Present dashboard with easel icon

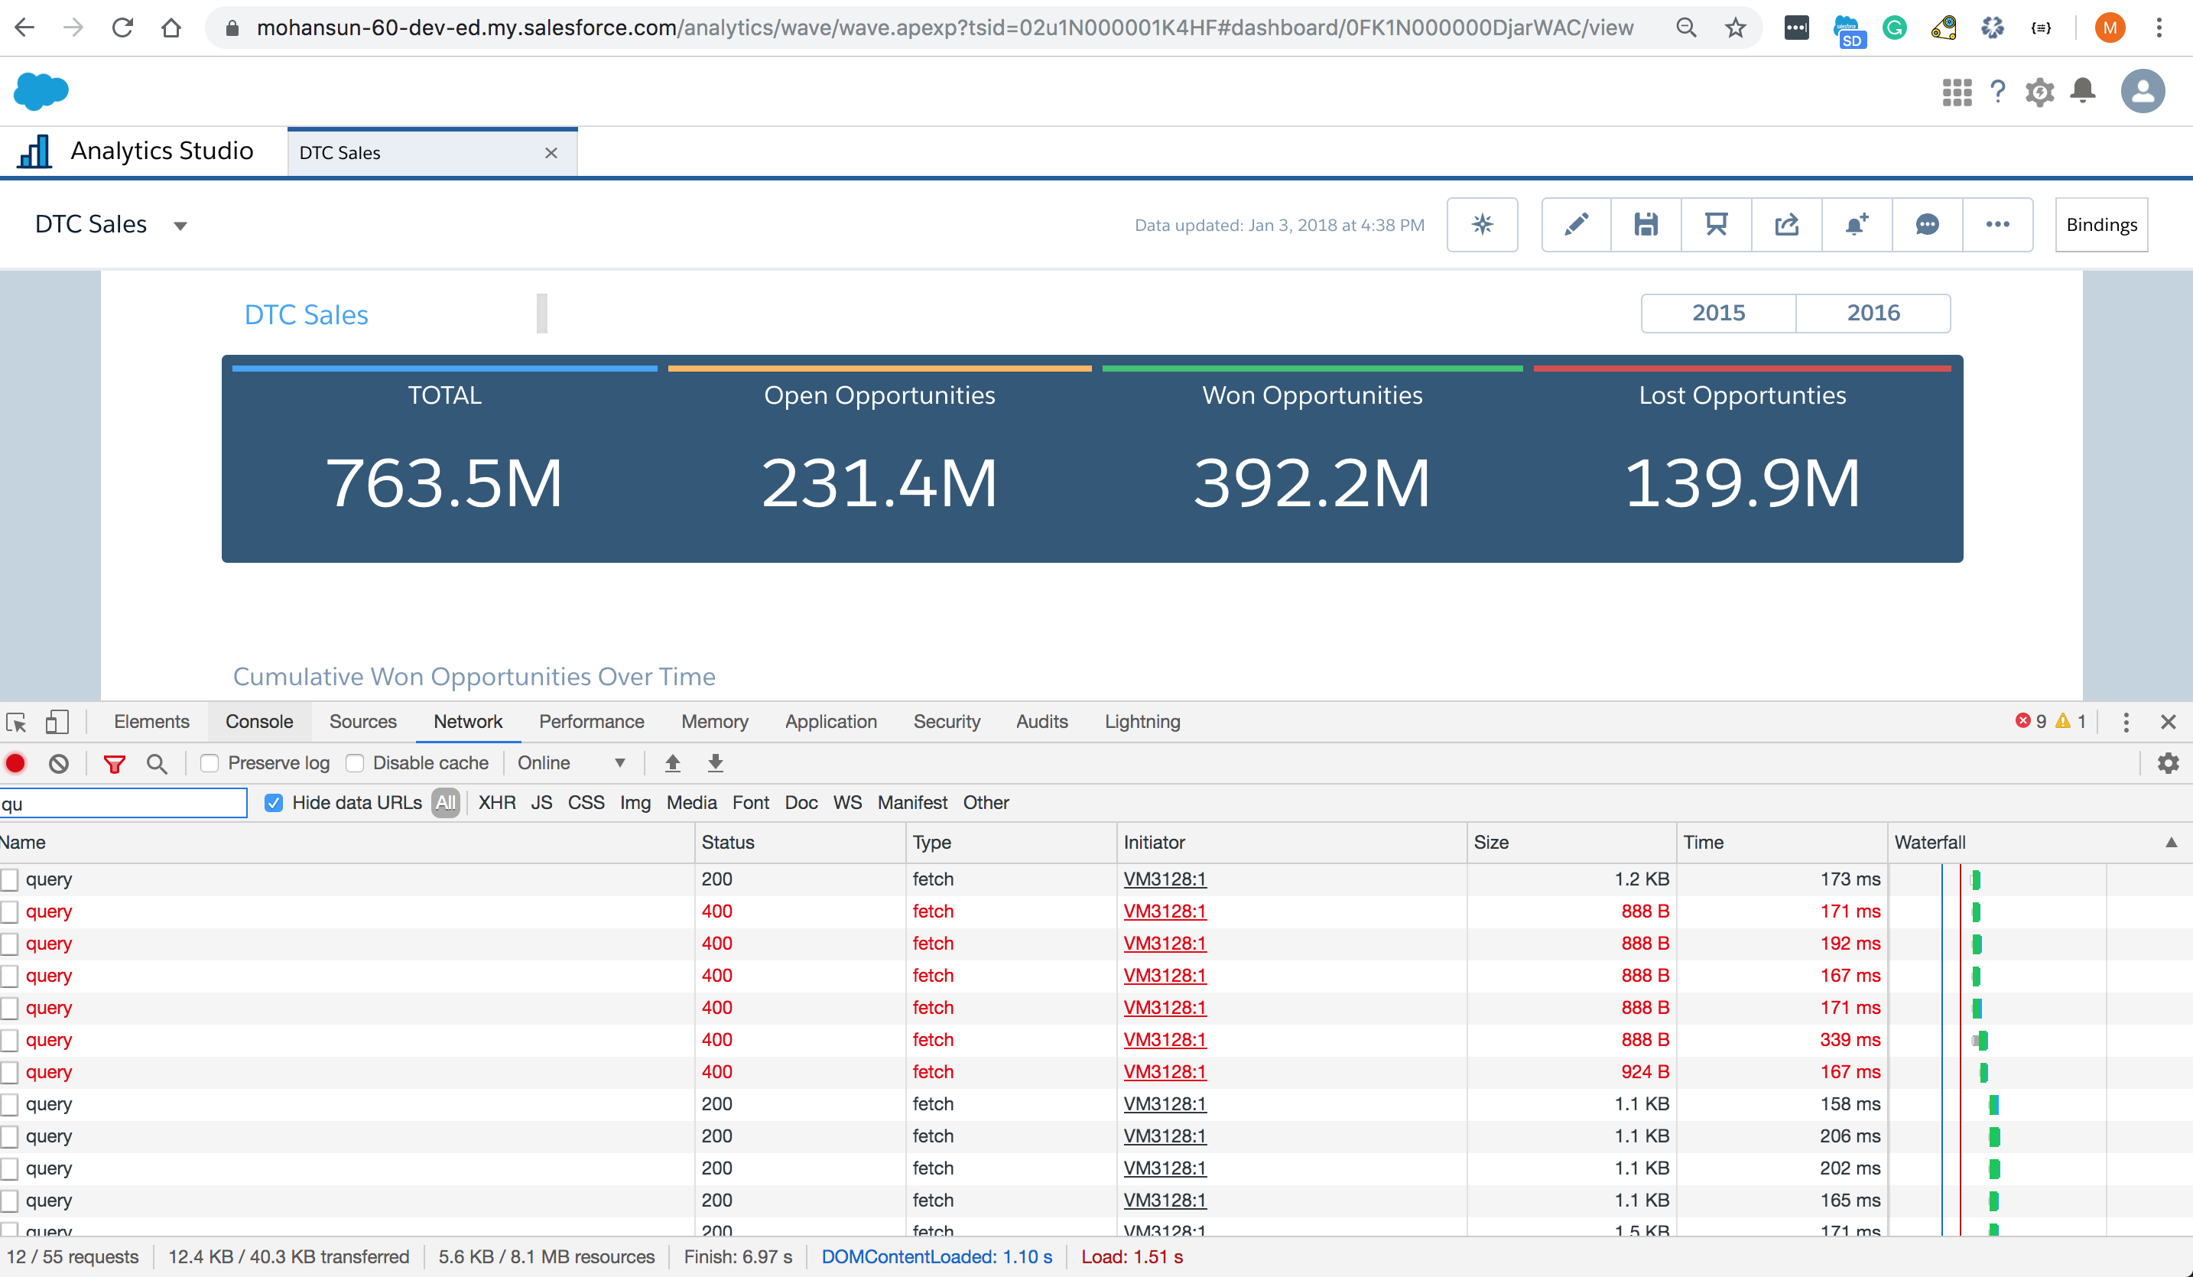pyautogui.click(x=1716, y=225)
